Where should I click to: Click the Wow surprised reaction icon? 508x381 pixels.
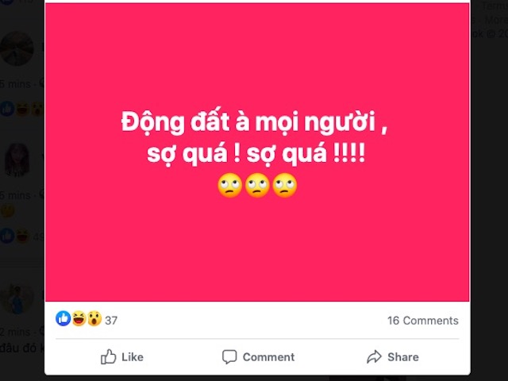pyautogui.click(x=93, y=319)
